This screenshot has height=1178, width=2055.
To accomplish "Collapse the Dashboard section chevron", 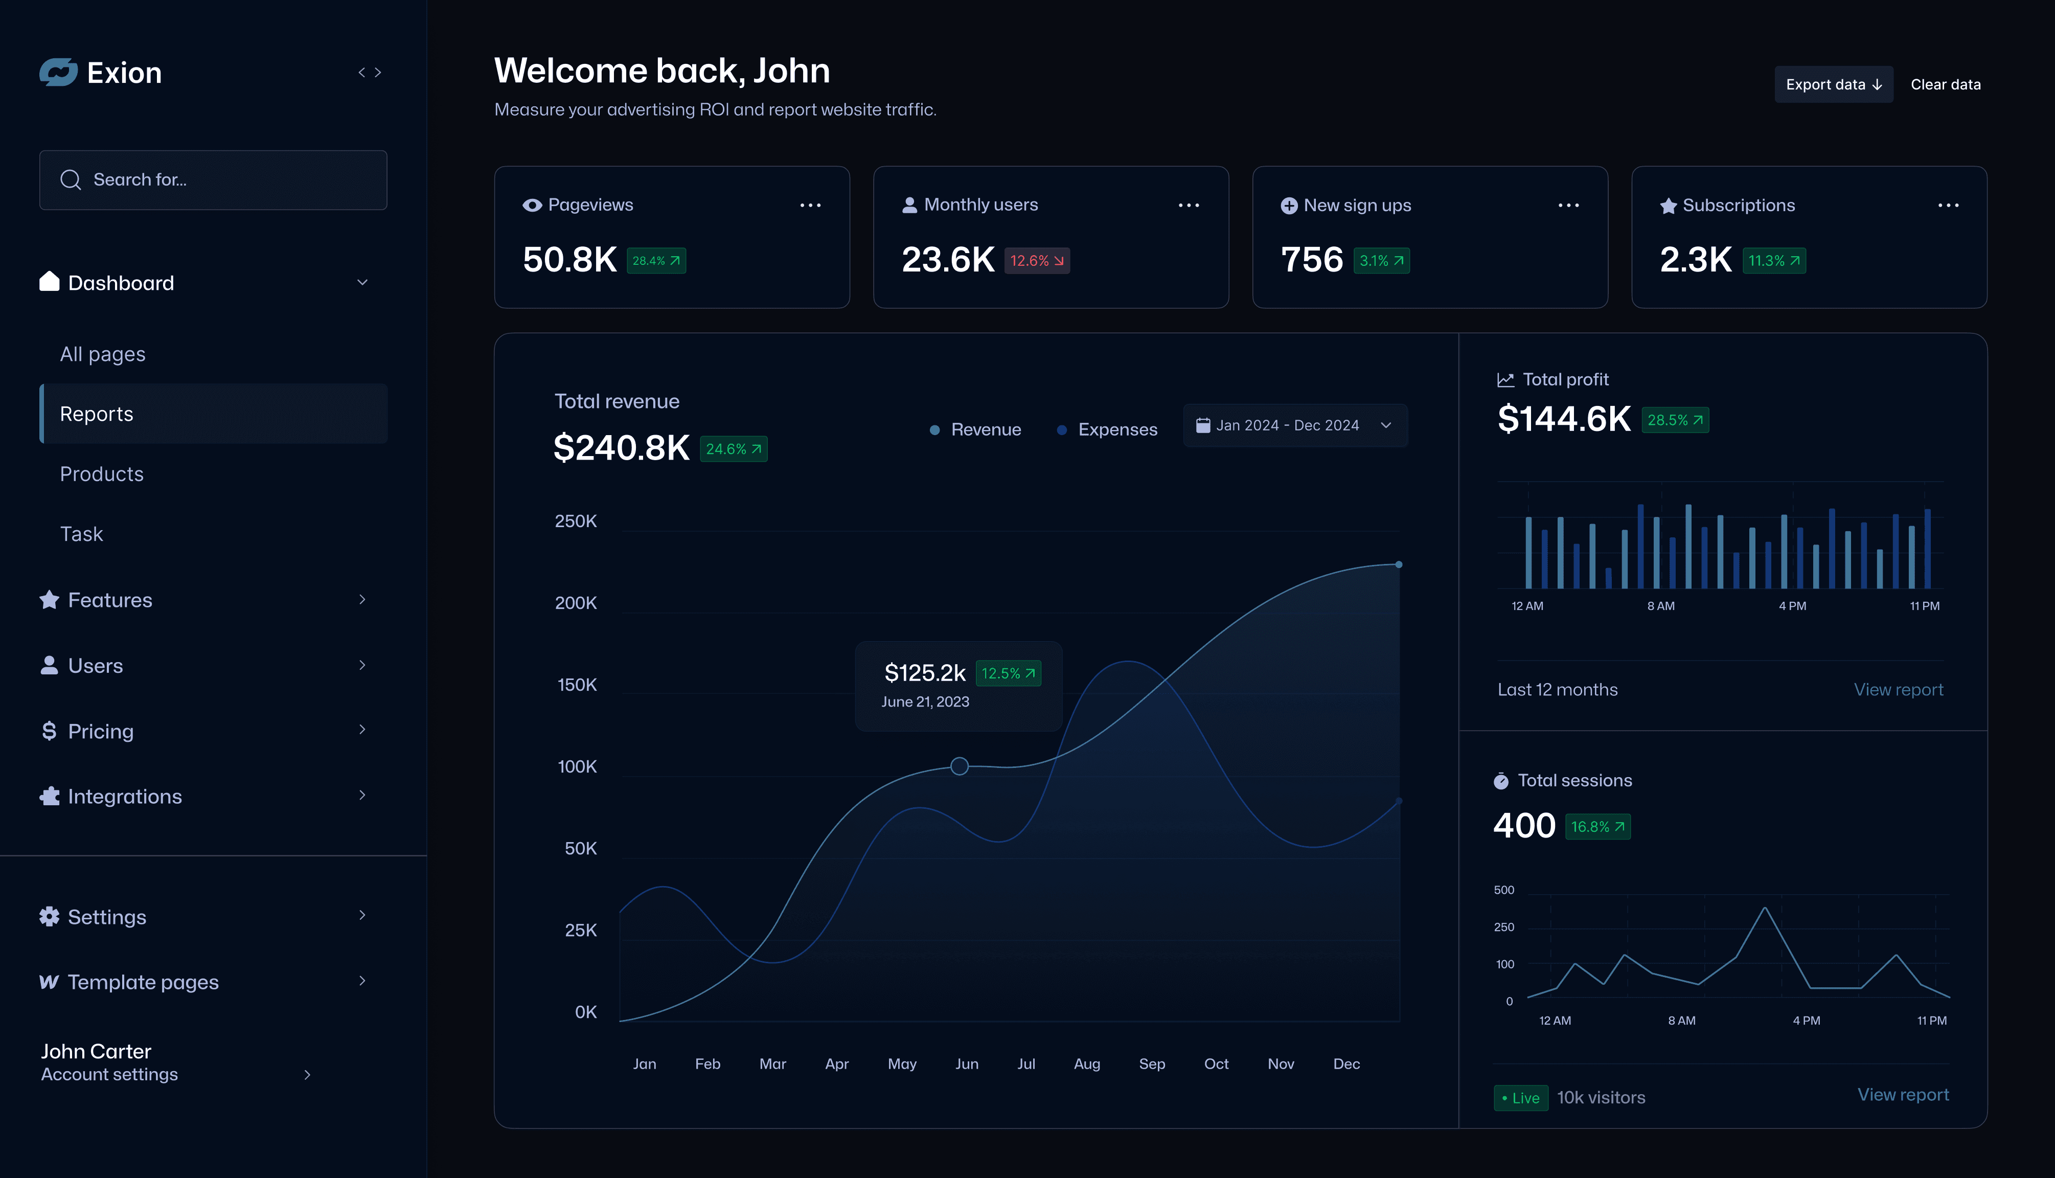I will [x=362, y=282].
